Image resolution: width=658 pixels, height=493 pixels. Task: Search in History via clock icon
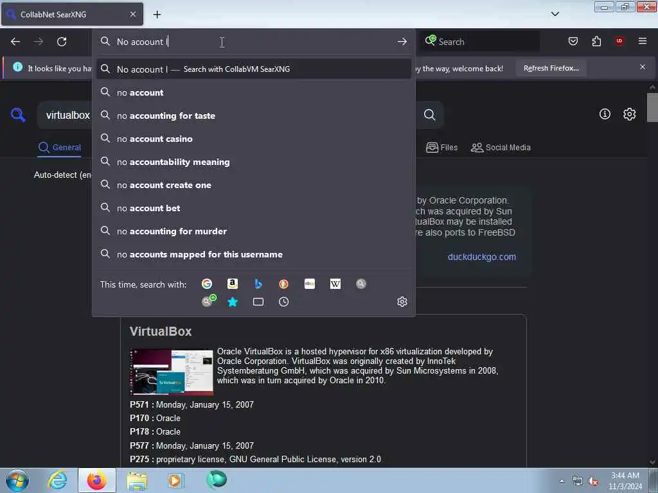pos(283,302)
